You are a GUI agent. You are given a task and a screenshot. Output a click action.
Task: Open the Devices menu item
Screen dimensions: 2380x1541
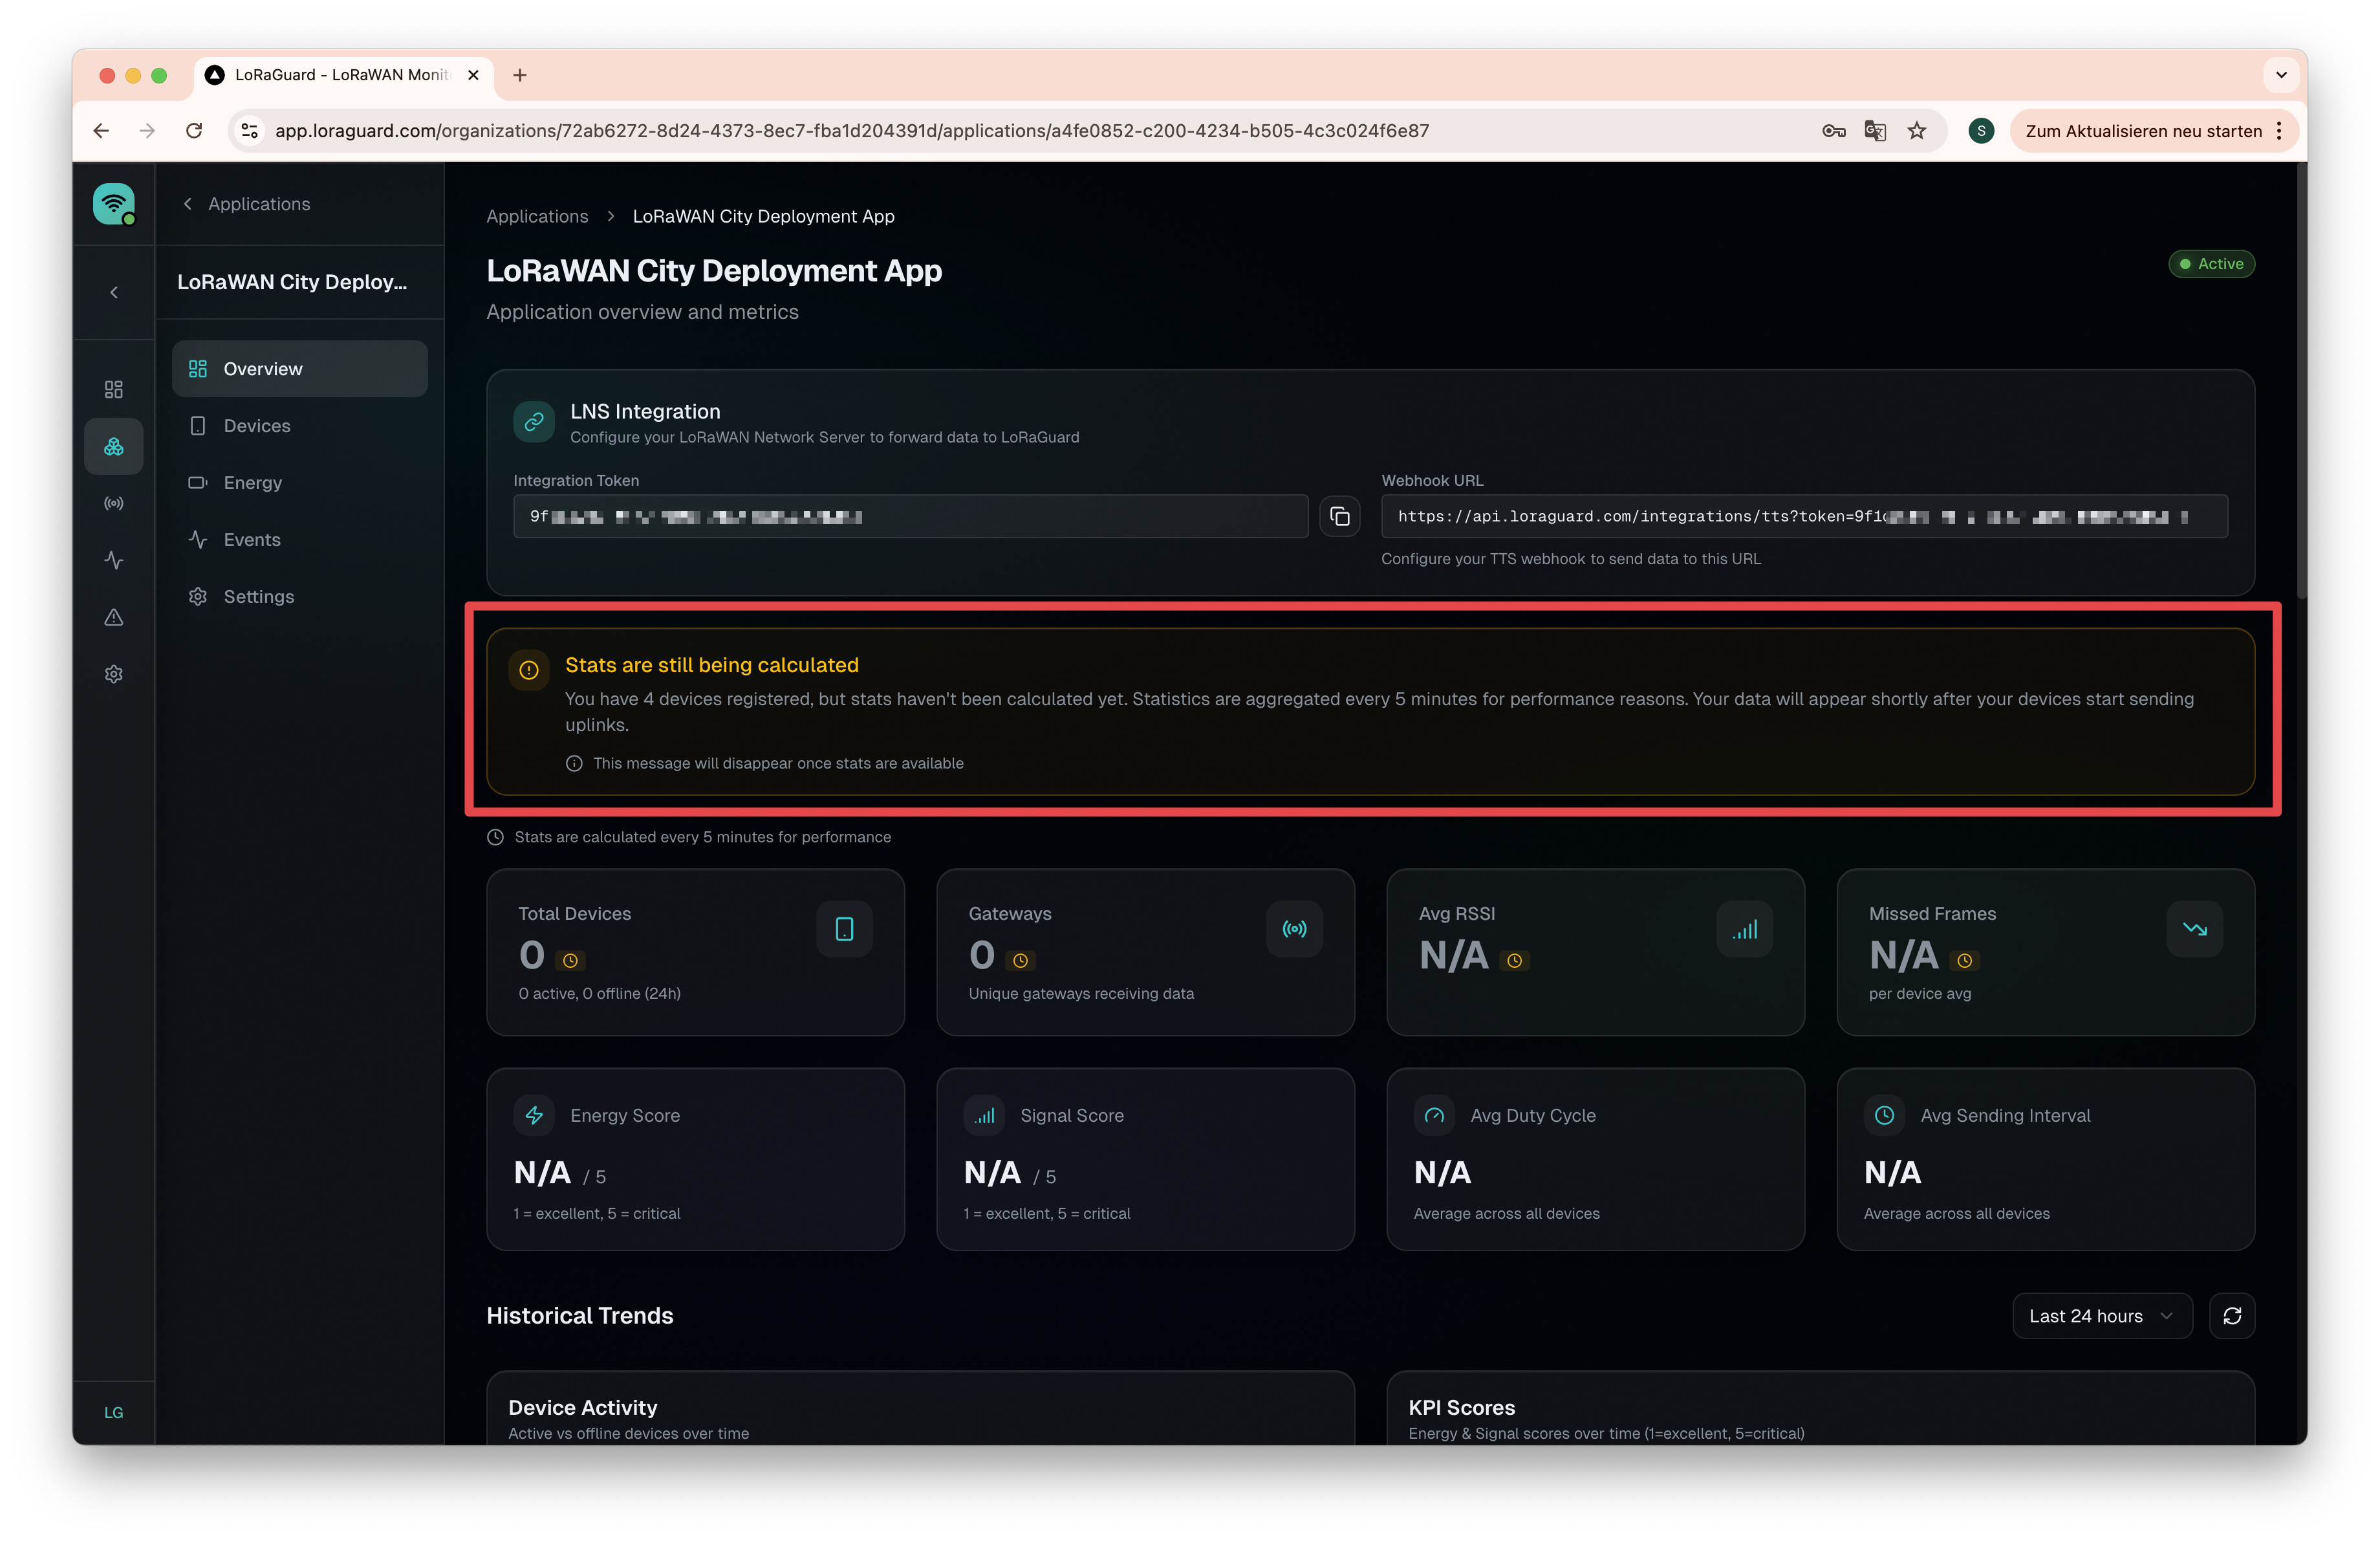257,426
